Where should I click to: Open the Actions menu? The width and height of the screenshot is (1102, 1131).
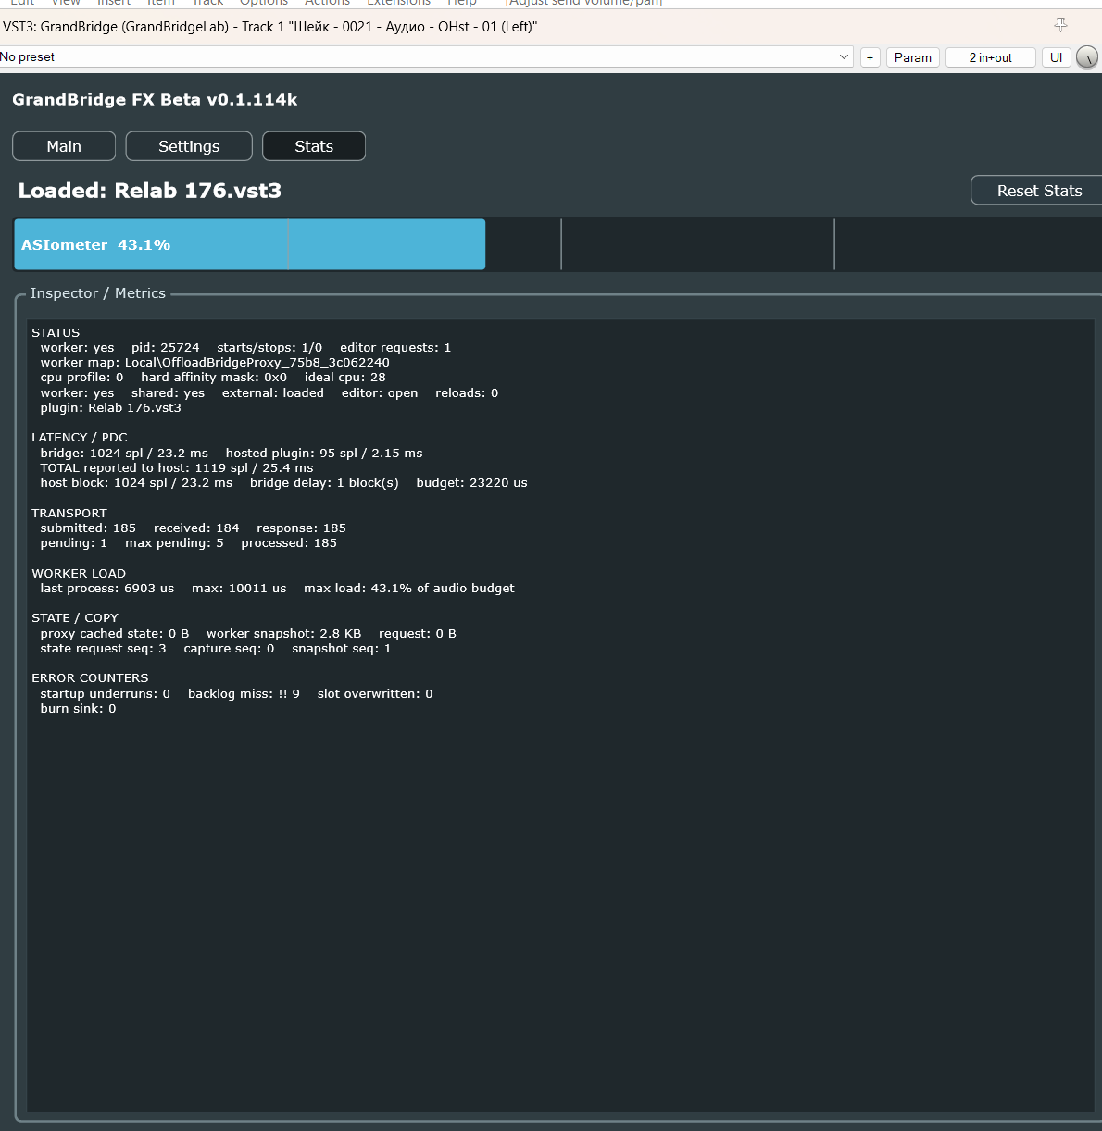click(x=328, y=3)
